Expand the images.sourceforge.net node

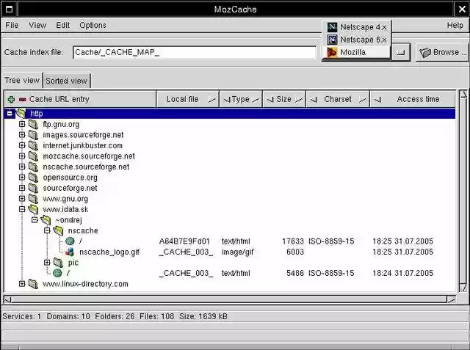tap(22, 135)
